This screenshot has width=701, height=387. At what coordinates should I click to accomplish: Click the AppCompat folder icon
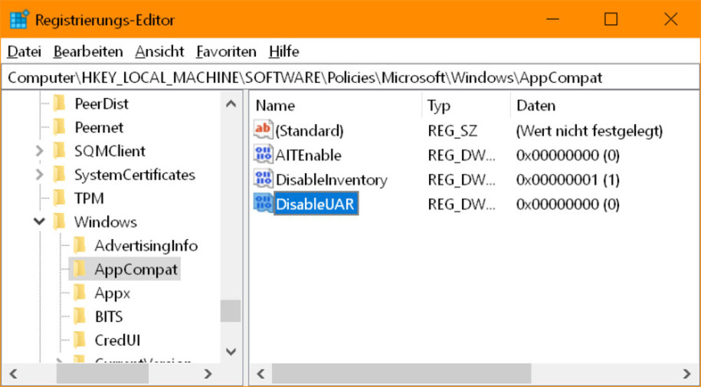pyautogui.click(x=80, y=269)
